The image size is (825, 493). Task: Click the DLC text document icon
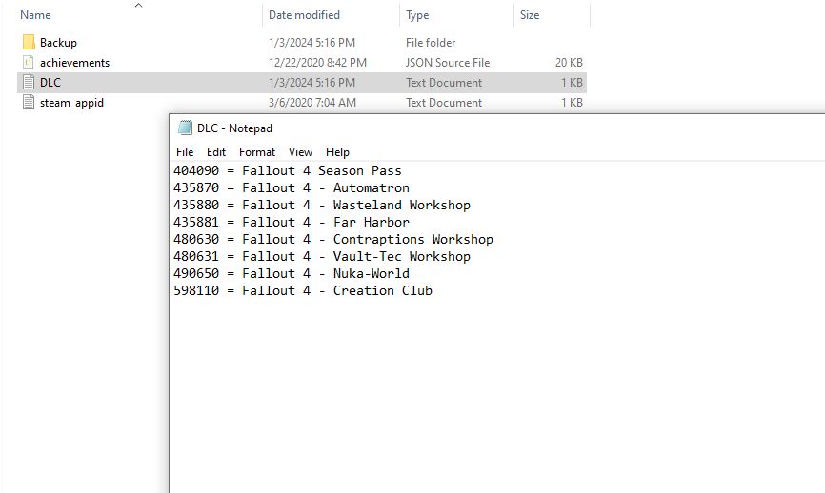(29, 82)
